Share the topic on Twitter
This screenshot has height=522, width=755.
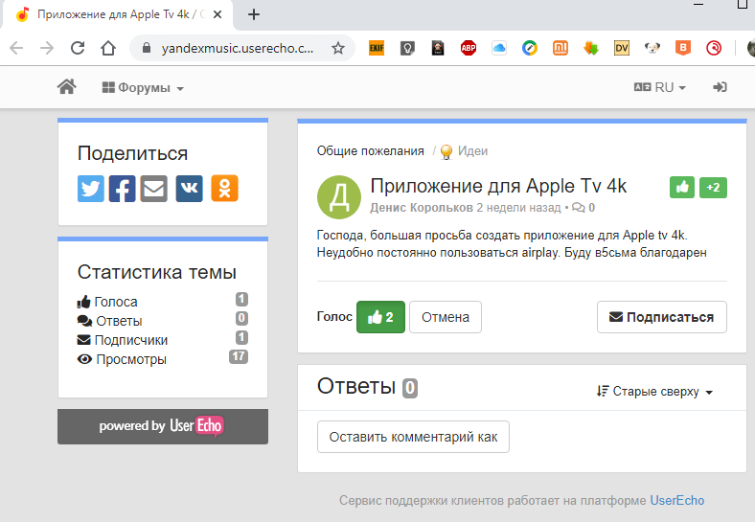click(90, 189)
